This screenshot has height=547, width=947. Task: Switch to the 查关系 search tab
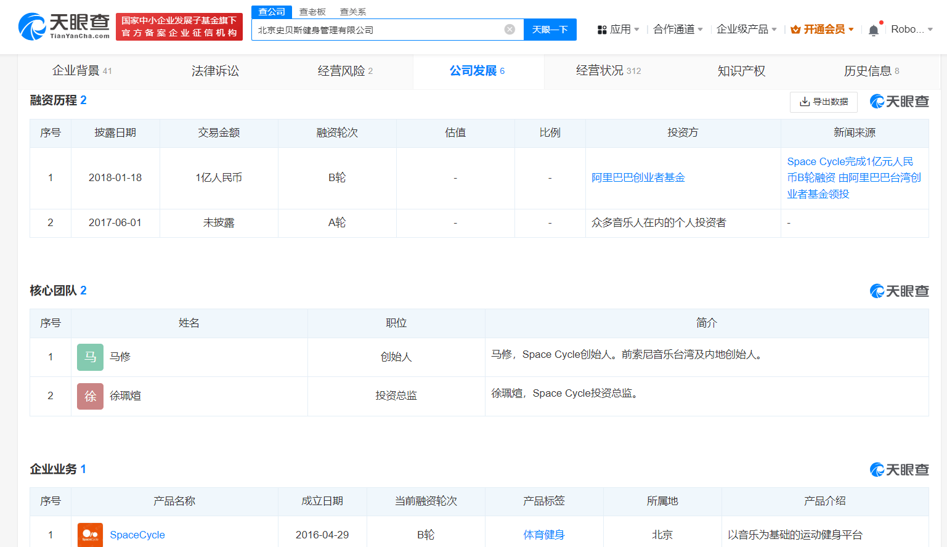point(353,12)
